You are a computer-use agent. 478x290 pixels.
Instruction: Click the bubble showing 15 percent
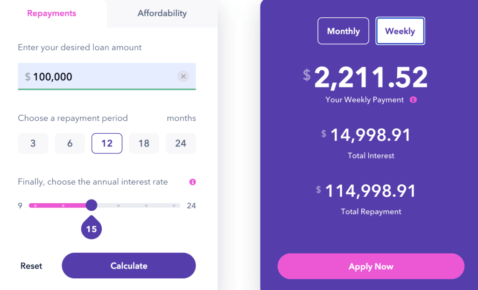tap(91, 228)
